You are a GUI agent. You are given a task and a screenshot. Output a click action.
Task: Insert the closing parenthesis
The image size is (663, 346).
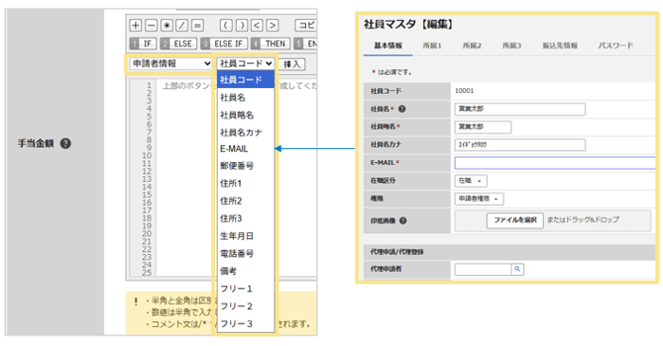tap(242, 26)
